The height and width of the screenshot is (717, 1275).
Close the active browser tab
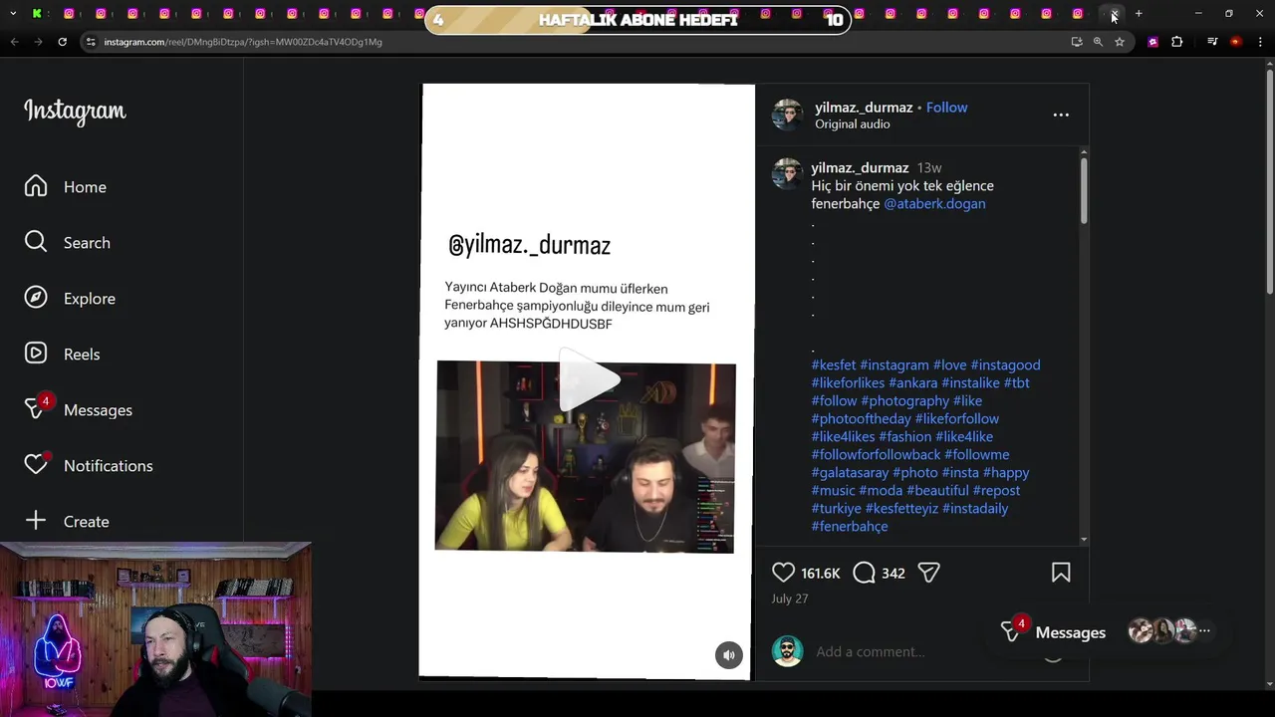[1114, 14]
